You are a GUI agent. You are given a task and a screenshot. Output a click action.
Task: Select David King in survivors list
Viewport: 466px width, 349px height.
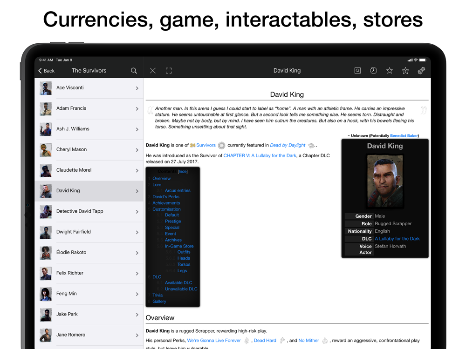point(89,191)
